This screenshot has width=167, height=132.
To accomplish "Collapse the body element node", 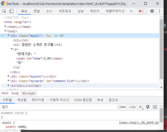I will point(5,31).
